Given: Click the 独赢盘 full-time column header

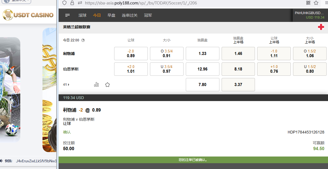Looking at the screenshot, I should pyautogui.click(x=202, y=40).
